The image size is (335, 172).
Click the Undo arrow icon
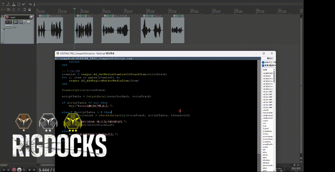point(24,4)
